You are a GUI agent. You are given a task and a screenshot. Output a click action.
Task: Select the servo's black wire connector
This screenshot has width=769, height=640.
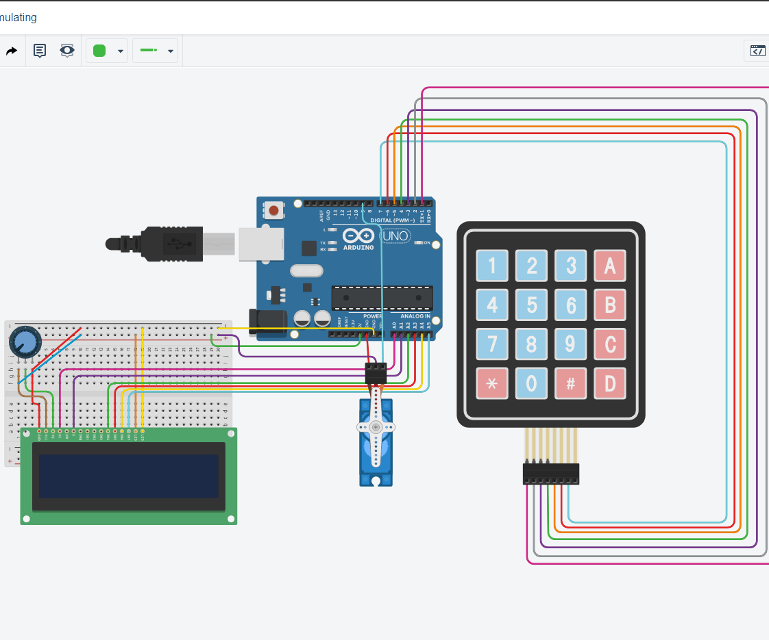coord(376,373)
